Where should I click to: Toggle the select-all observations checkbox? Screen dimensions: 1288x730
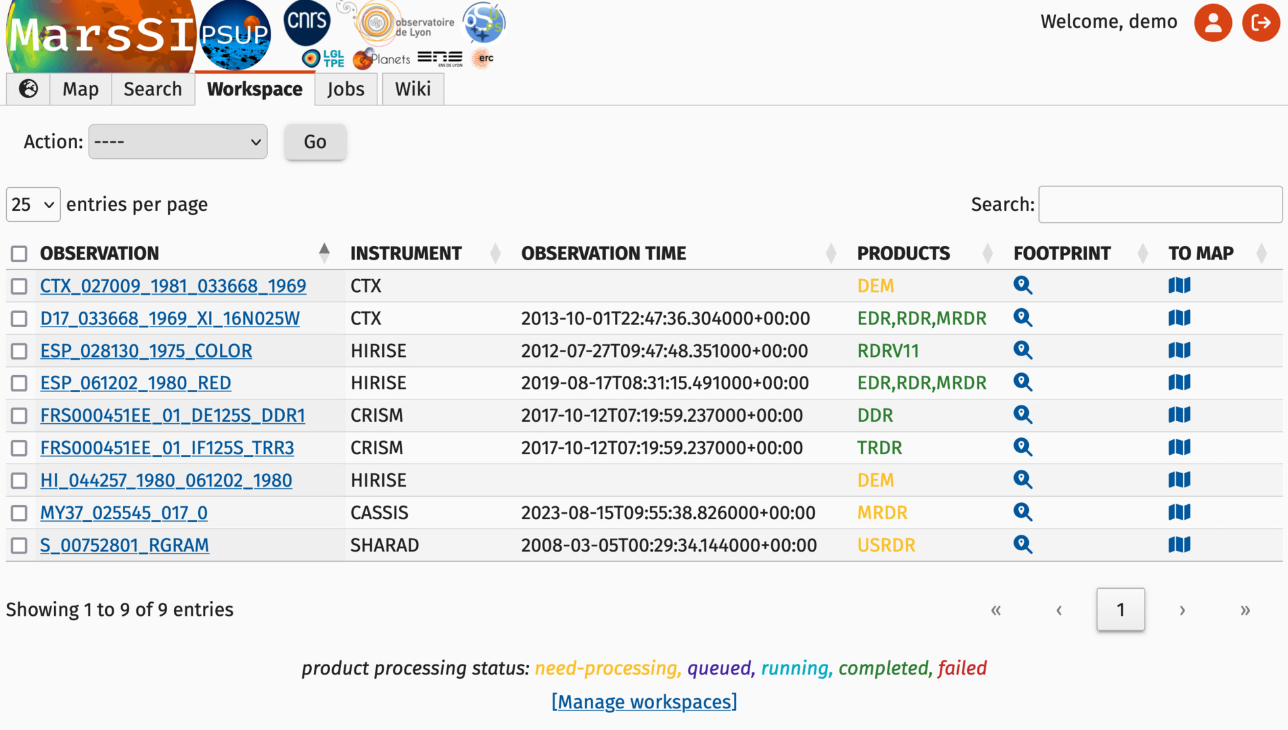coord(19,253)
